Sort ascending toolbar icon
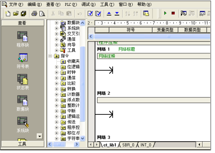This screenshot has height=153, width=215. (x=128, y=13)
